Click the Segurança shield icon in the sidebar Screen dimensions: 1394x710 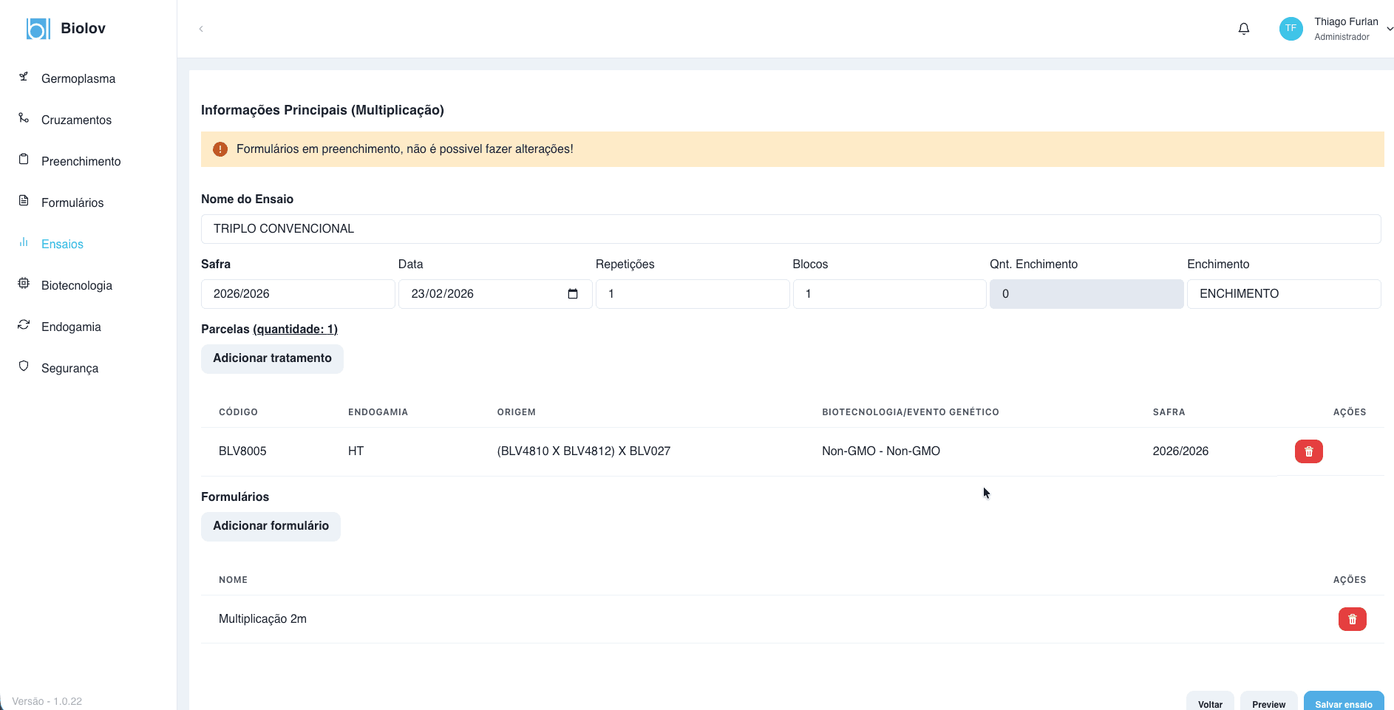coord(24,366)
